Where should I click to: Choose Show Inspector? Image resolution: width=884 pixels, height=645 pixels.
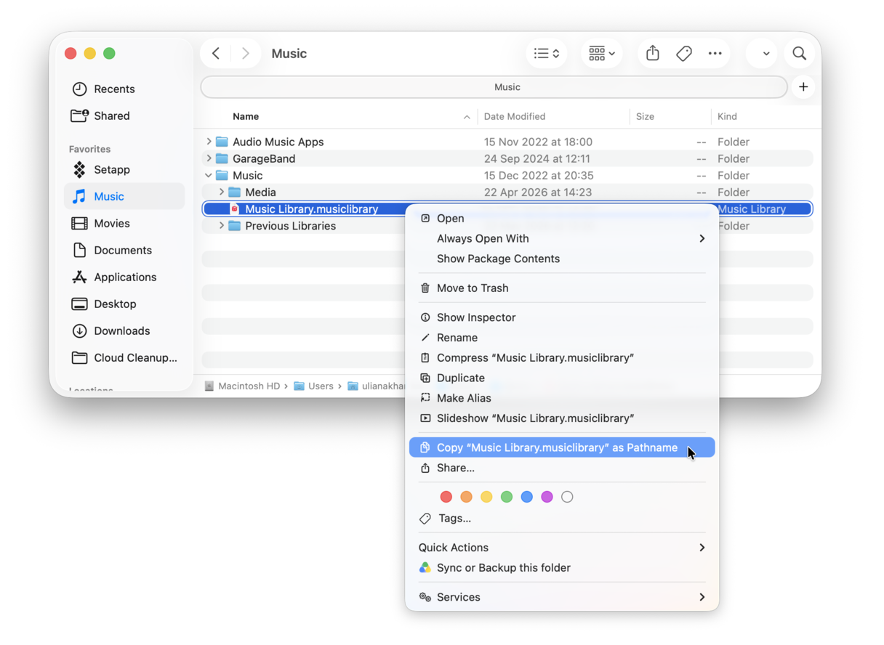[x=562, y=317]
